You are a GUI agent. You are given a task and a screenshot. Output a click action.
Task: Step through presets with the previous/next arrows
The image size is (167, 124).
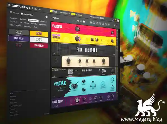(74, 20)
